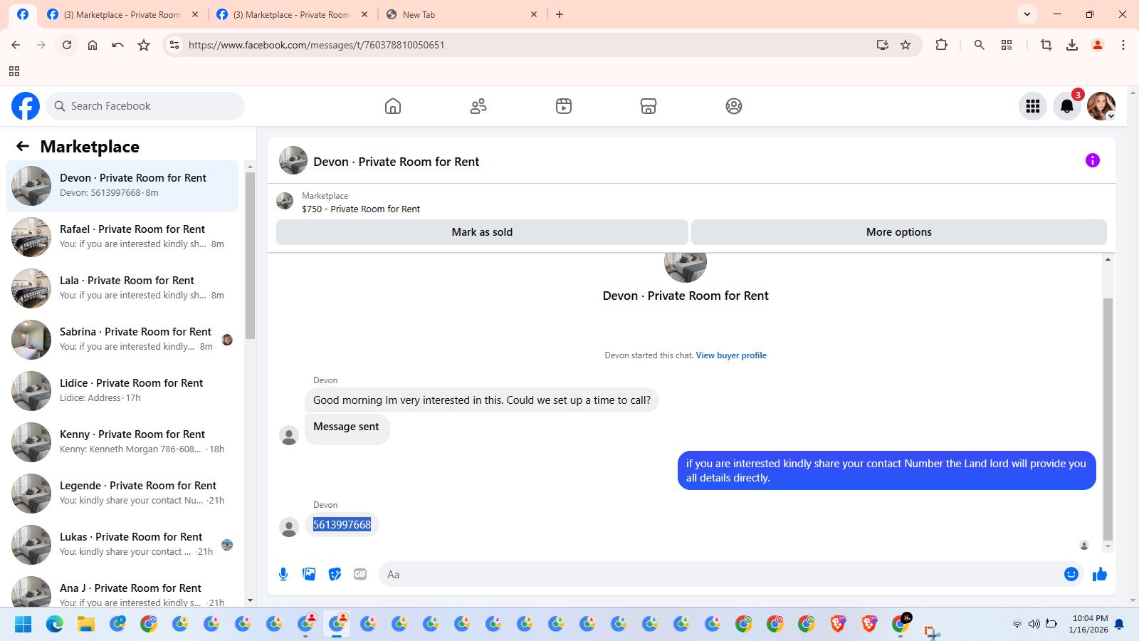Click the Mark as sold button
The height and width of the screenshot is (641, 1139).
click(x=482, y=232)
